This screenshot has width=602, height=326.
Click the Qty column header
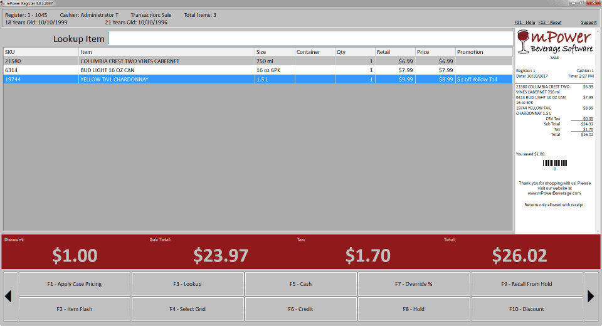[355, 52]
